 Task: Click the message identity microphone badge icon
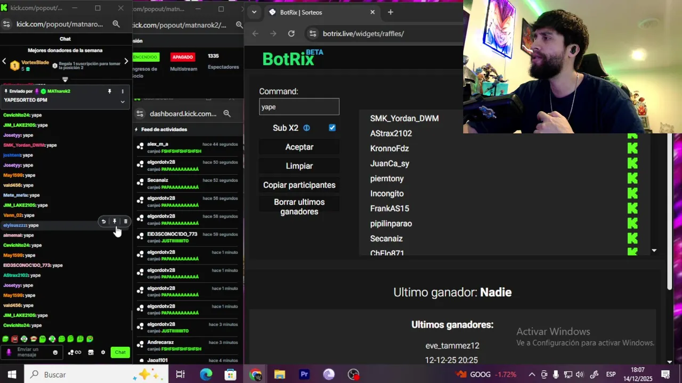point(9,352)
